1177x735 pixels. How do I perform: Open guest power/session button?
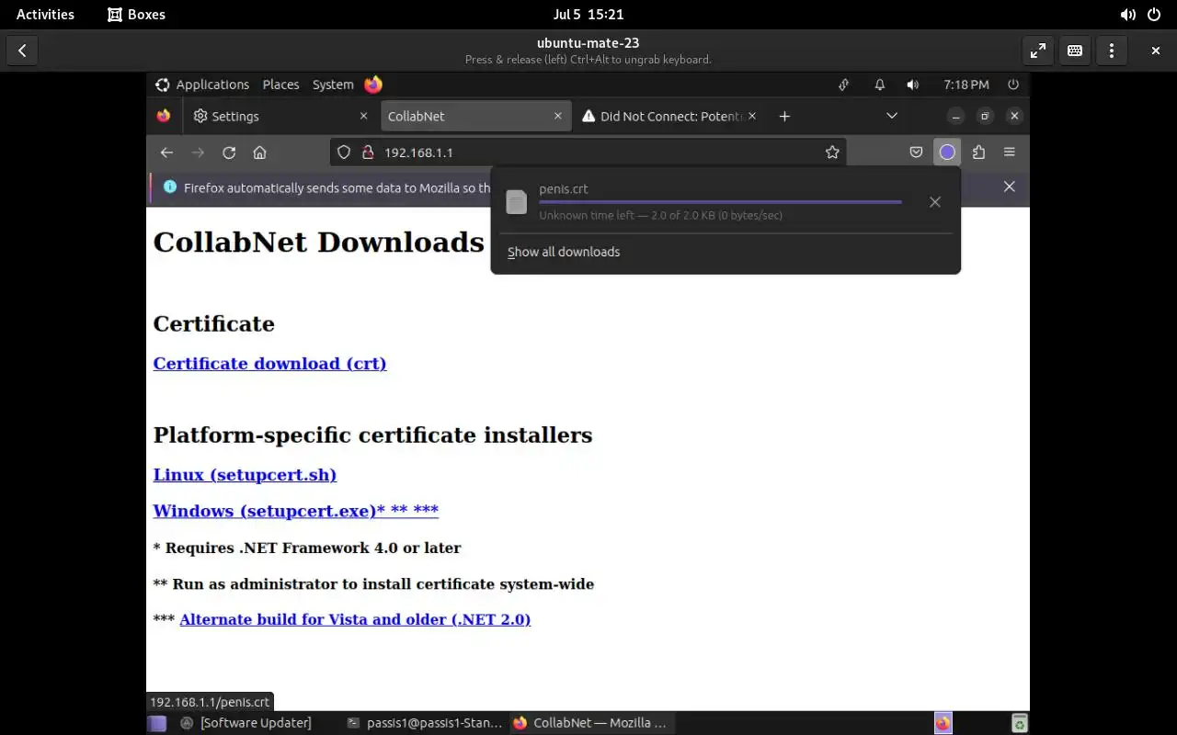coord(1013,85)
